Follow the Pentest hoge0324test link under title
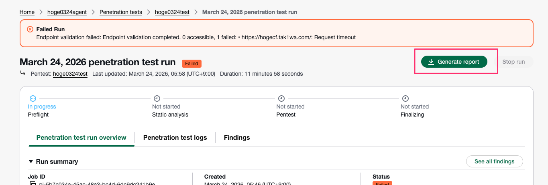 (x=70, y=74)
